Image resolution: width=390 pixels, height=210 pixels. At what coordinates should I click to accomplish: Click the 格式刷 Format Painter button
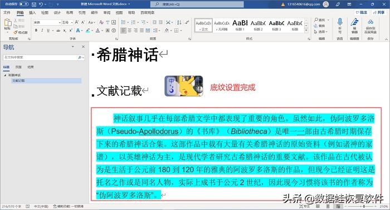pyautogui.click(x=21, y=32)
